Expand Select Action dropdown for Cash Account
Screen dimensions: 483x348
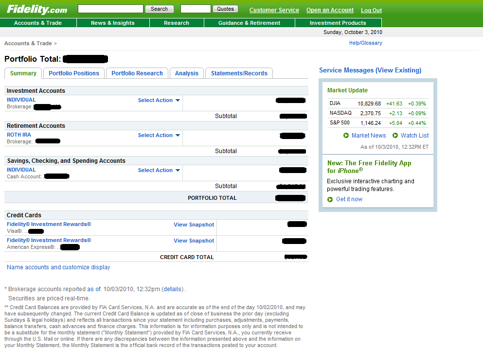tap(159, 171)
